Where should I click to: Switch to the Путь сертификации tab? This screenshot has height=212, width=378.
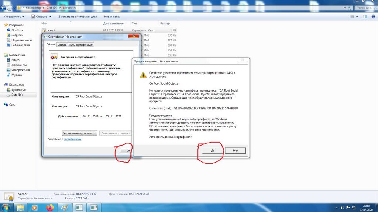tap(81, 45)
